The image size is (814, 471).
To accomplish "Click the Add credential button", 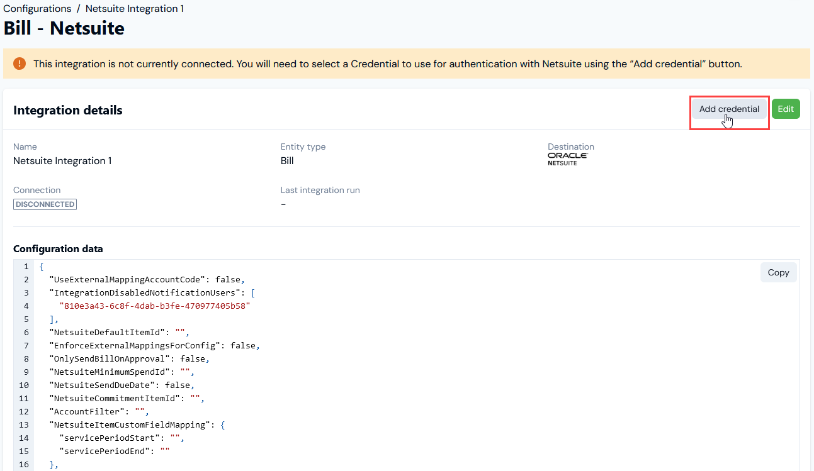I will tap(730, 109).
